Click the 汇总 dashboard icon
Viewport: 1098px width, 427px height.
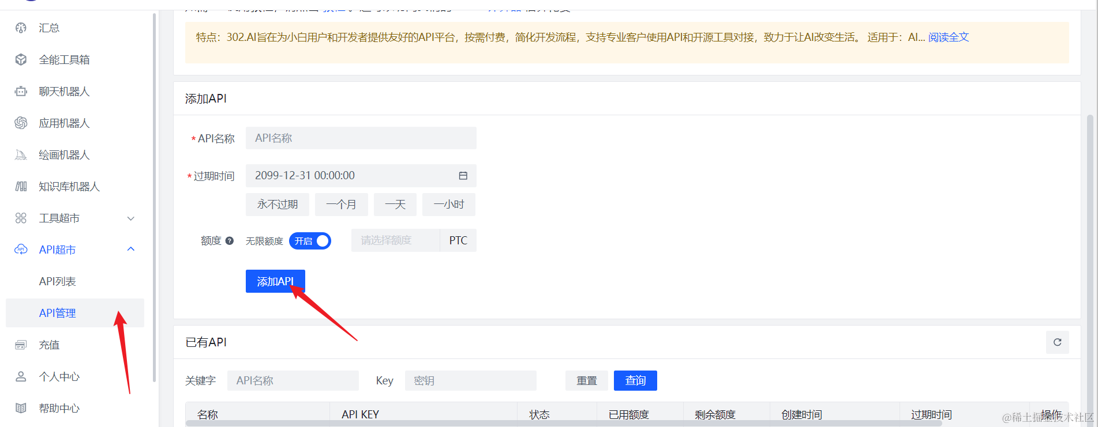(x=21, y=28)
